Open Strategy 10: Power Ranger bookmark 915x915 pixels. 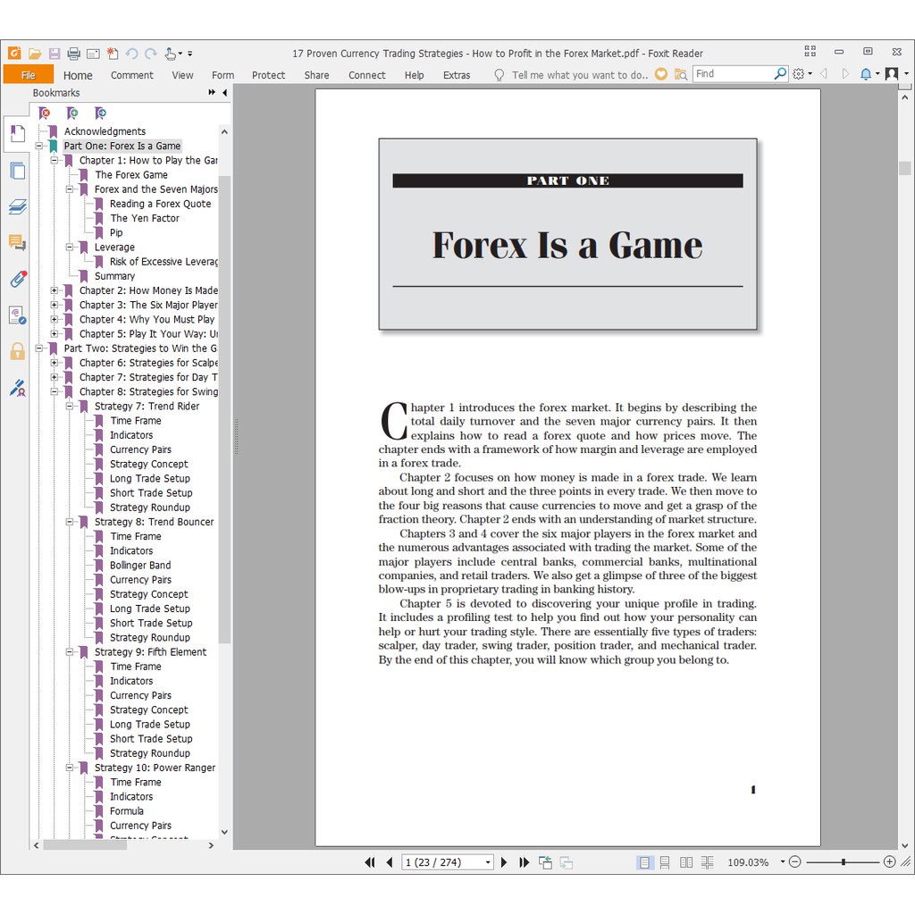pos(155,768)
